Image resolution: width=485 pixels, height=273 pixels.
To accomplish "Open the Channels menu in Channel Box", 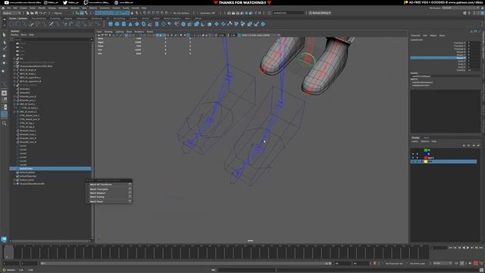I will click(x=415, y=36).
